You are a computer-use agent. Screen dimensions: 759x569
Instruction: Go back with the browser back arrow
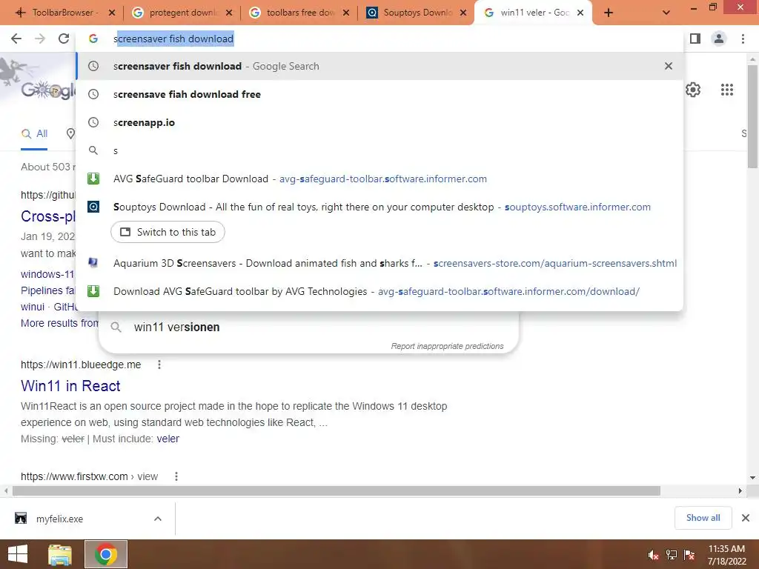point(16,39)
